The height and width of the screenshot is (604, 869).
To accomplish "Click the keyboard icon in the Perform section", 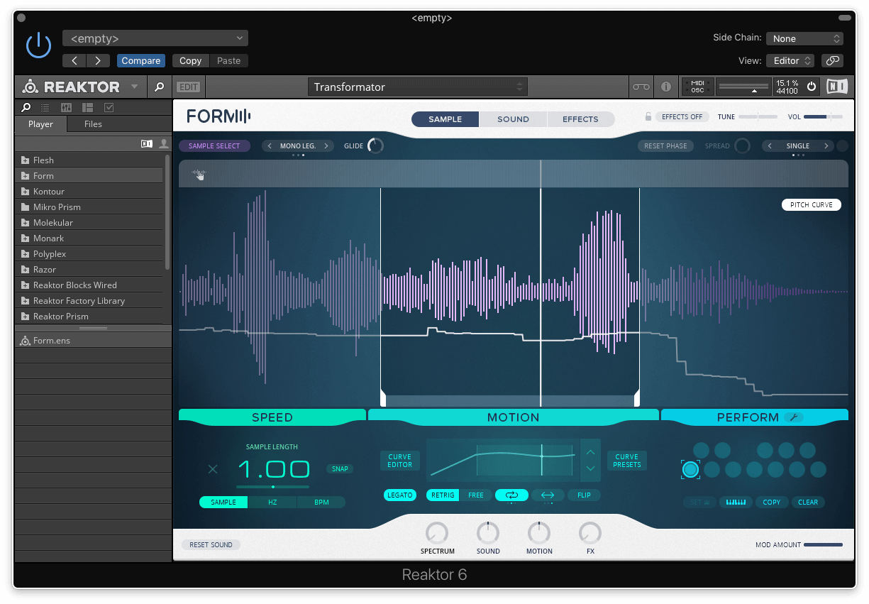I will click(736, 502).
